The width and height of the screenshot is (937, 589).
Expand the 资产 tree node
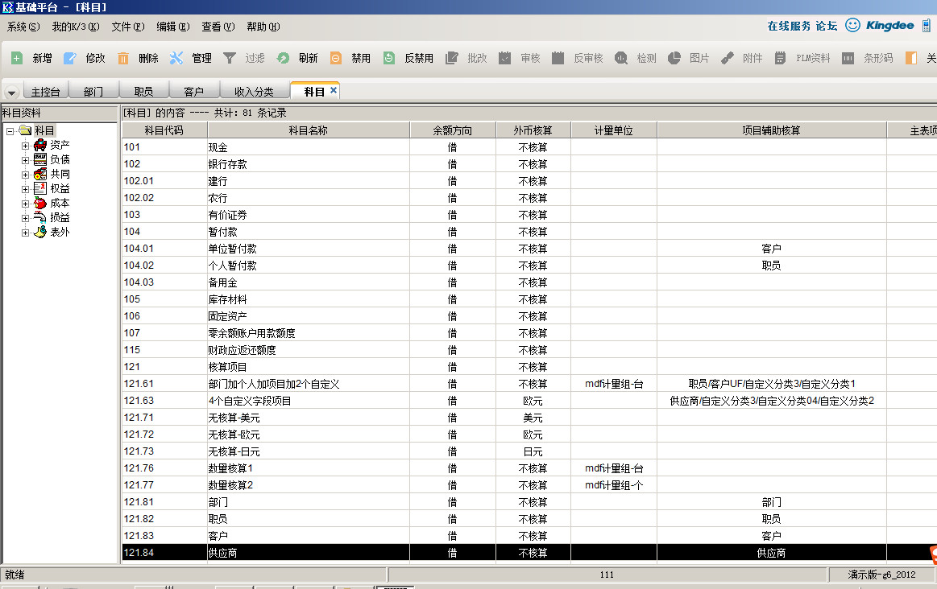(26, 145)
